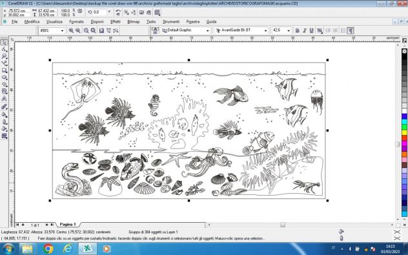
Task: Select the Polygon spiral tool
Action: (4, 85)
